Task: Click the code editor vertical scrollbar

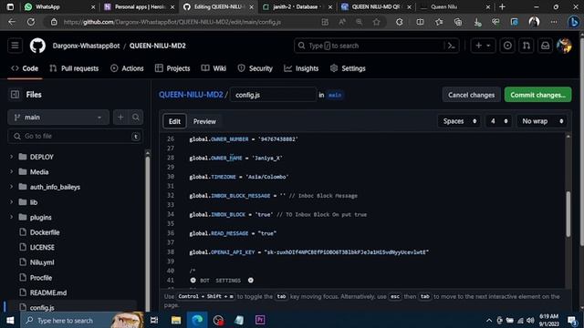Action: (x=568, y=214)
